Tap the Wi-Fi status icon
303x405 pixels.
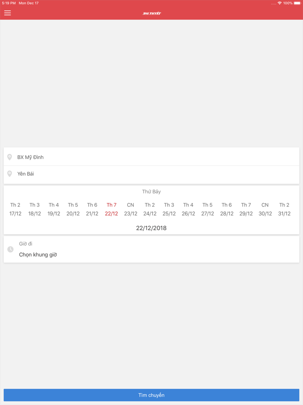tap(280, 3)
